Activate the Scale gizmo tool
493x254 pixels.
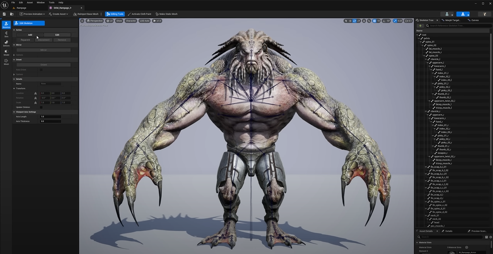pyautogui.click(x=359, y=21)
